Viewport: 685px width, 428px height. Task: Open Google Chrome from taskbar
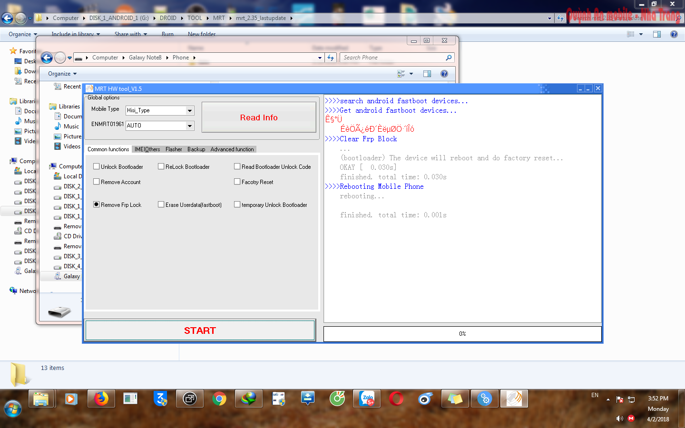point(219,399)
